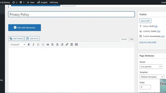The image size is (166, 93).
Task: Toggle italic formatting in editor toolbar
Action: point(33,44)
